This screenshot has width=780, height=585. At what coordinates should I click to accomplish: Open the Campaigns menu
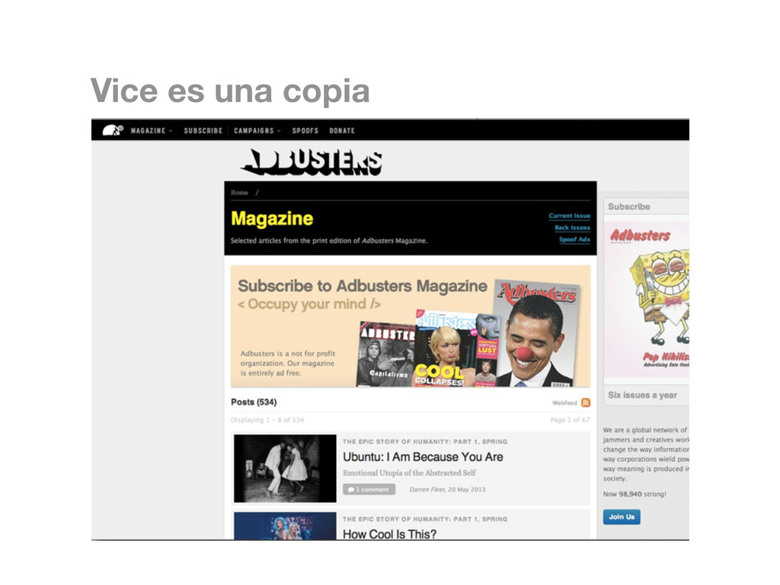click(x=254, y=131)
